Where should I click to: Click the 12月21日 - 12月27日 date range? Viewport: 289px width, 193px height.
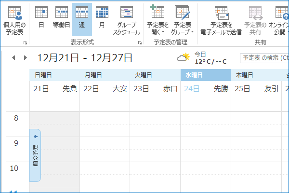(x=85, y=58)
